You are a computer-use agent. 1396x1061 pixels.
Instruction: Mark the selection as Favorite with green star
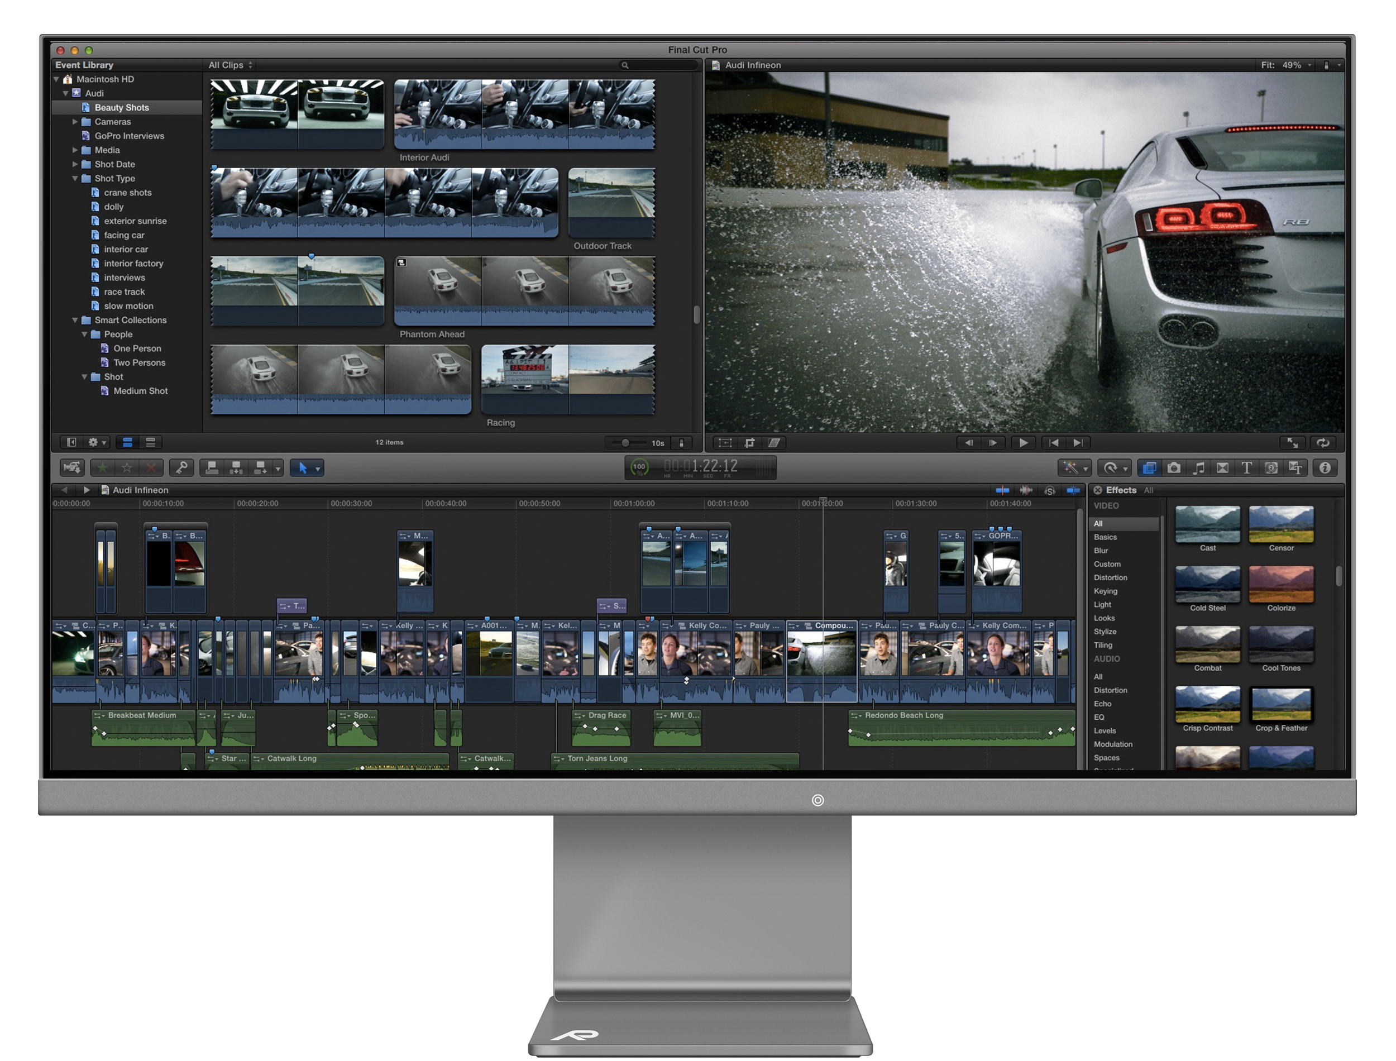(x=103, y=468)
